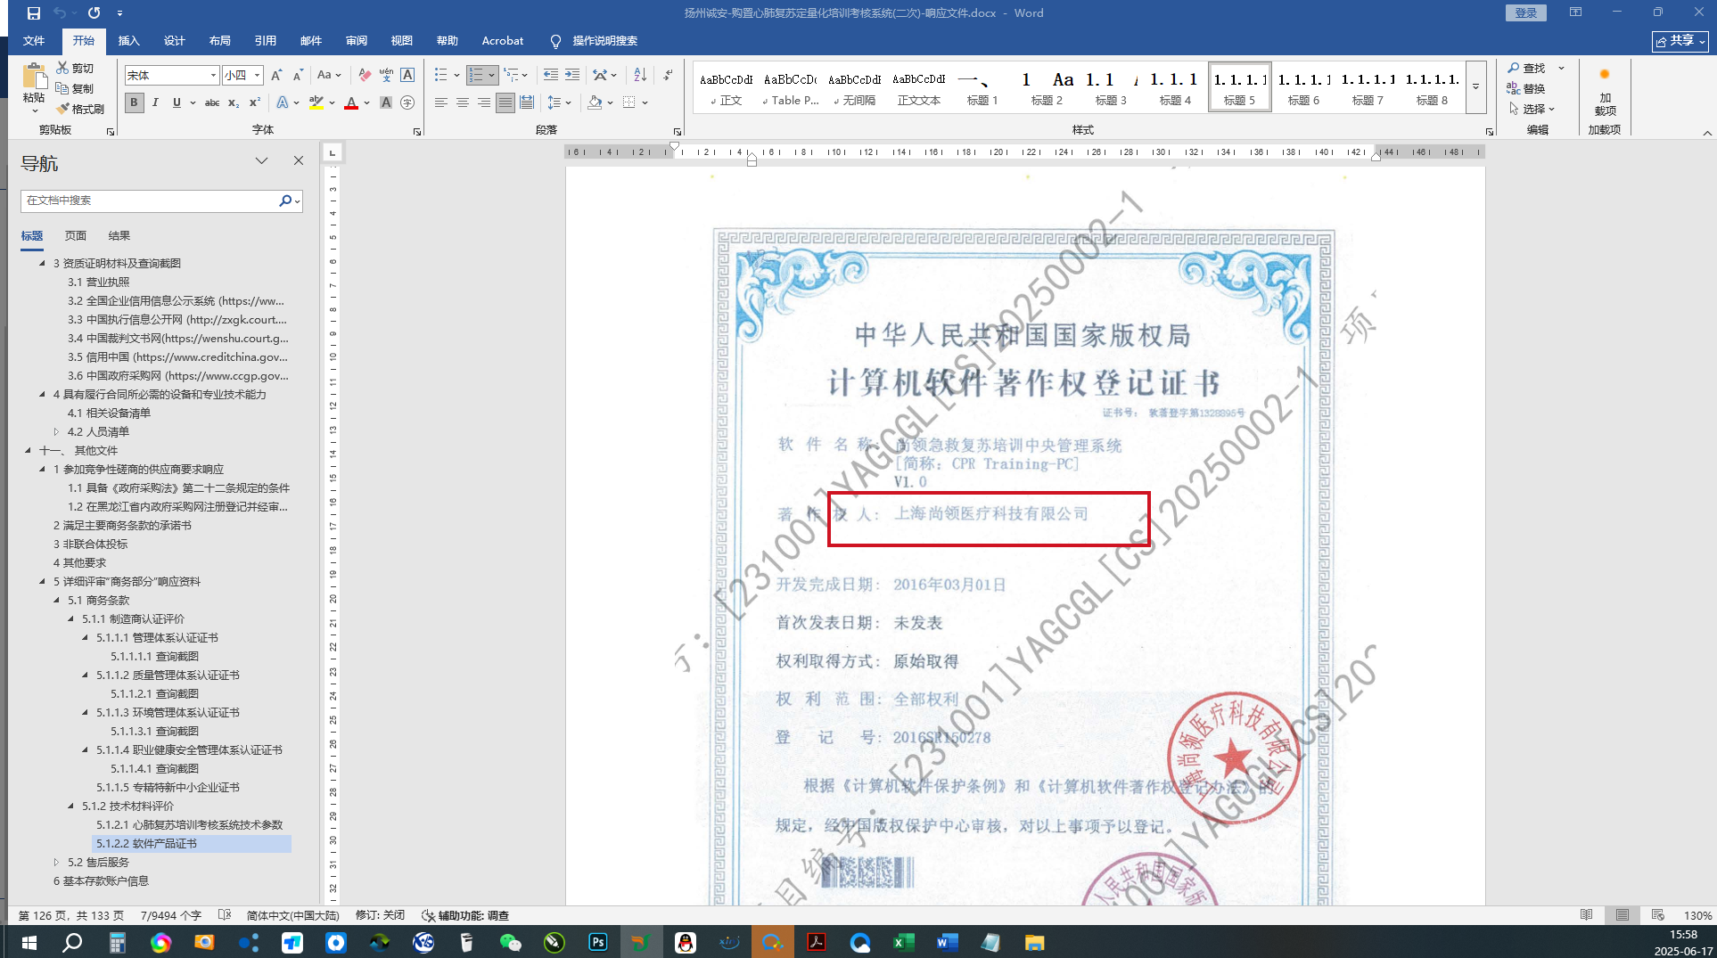Apply the Heading 1 (标题 1) style
The width and height of the screenshot is (1717, 958).
(982, 87)
